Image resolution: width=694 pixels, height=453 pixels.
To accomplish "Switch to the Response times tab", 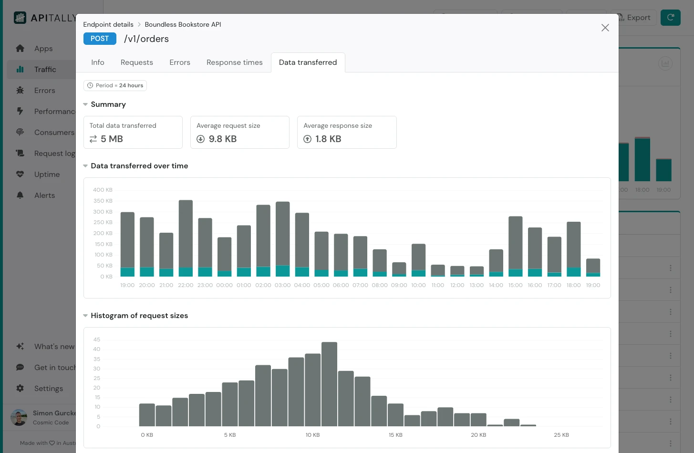I will coord(234,62).
